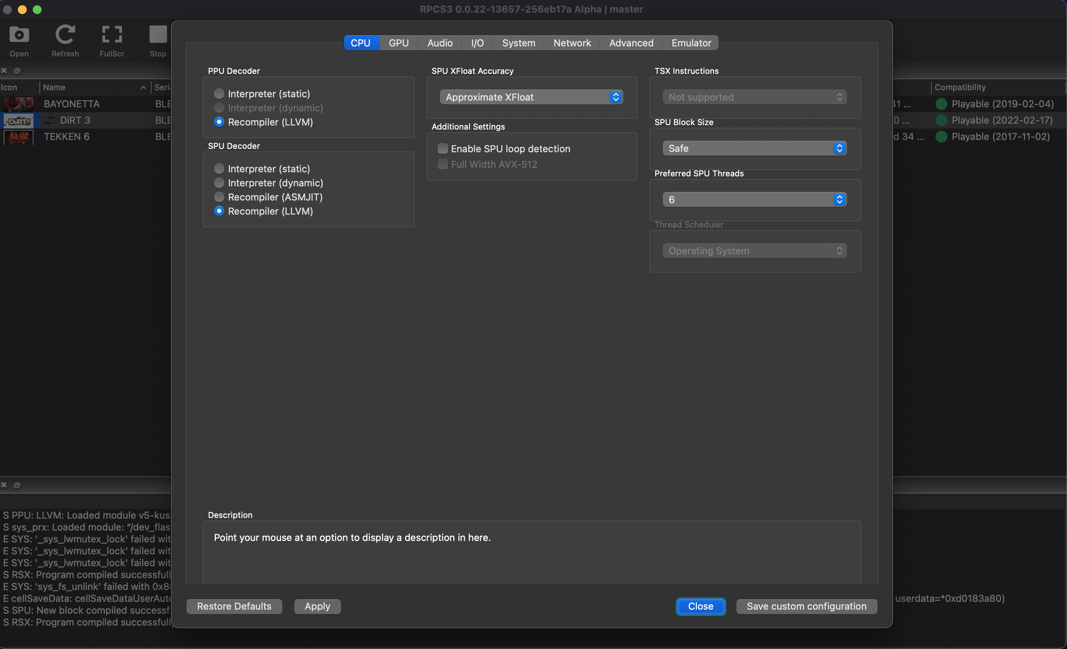Click the Open toolbar icon
The width and height of the screenshot is (1067, 649).
click(x=19, y=35)
